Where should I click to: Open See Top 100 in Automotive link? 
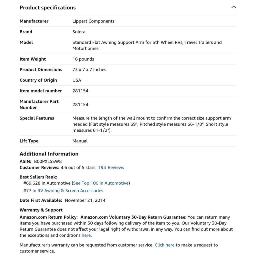pos(101,183)
